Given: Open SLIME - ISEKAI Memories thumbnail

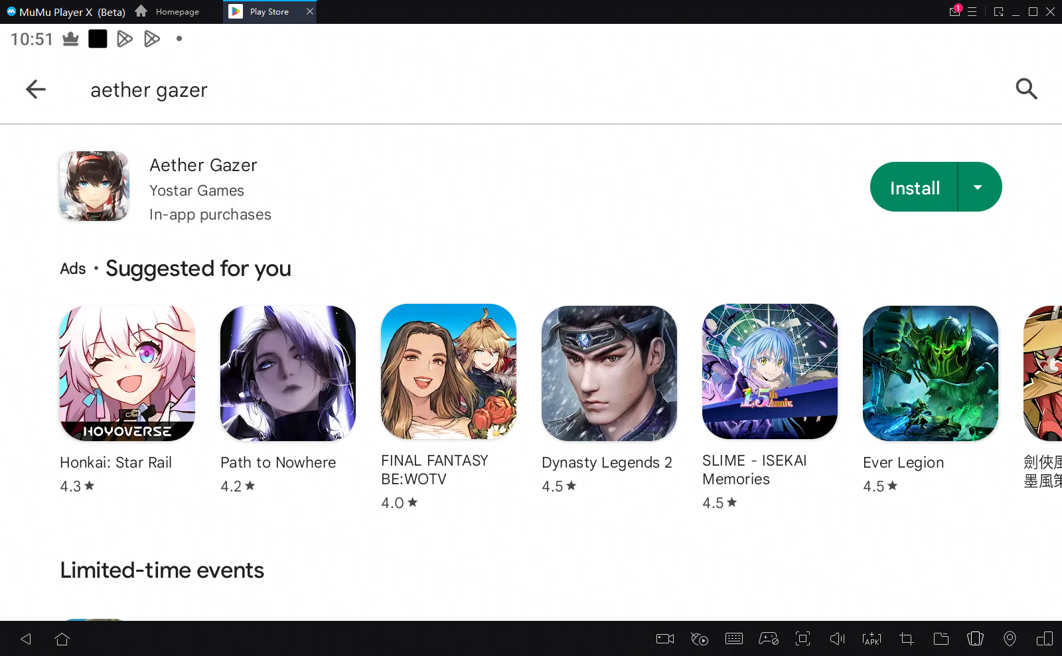Looking at the screenshot, I should coord(770,372).
